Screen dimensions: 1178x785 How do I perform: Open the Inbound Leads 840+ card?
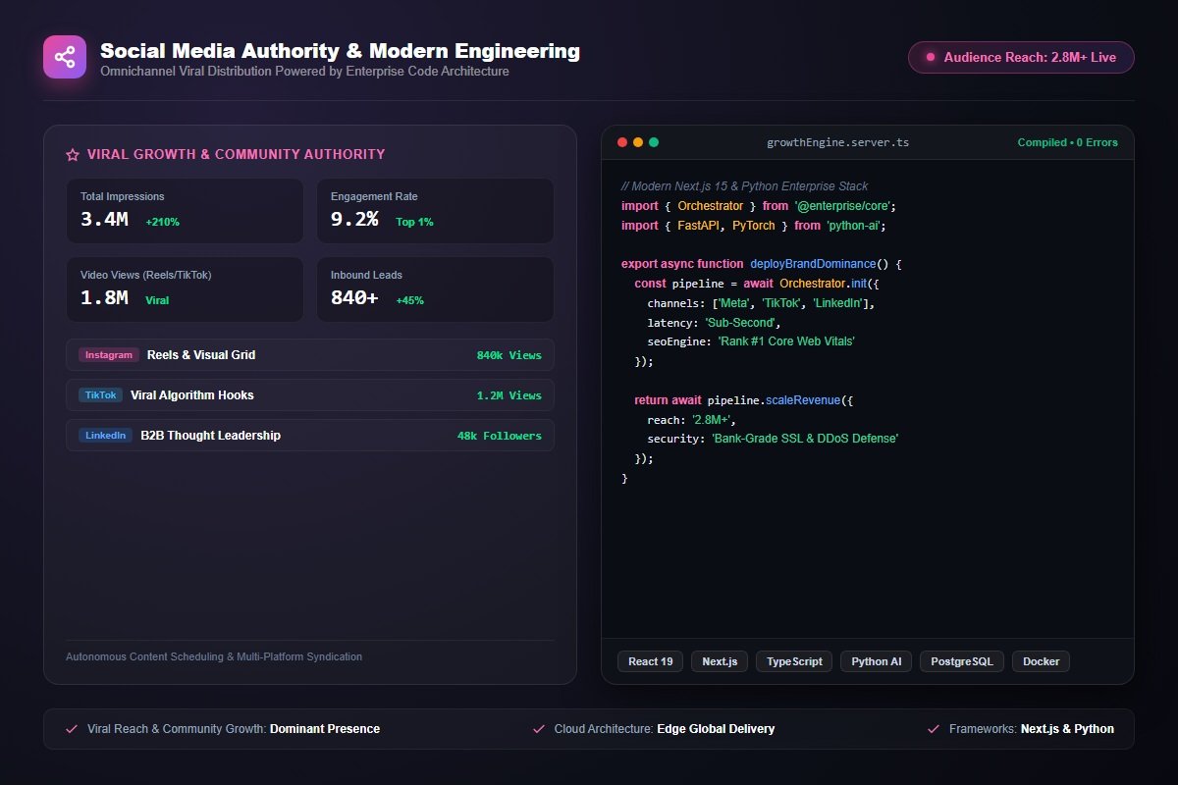pos(435,289)
